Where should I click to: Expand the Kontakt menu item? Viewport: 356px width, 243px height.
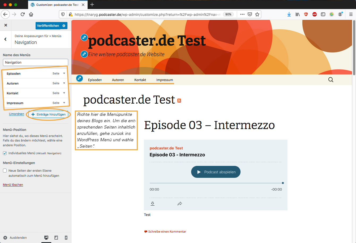click(64, 93)
